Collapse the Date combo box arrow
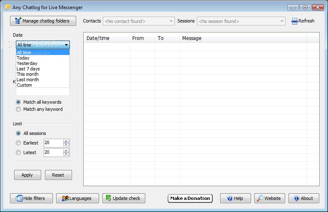Viewport: 328px width, 212px height. pos(66,45)
